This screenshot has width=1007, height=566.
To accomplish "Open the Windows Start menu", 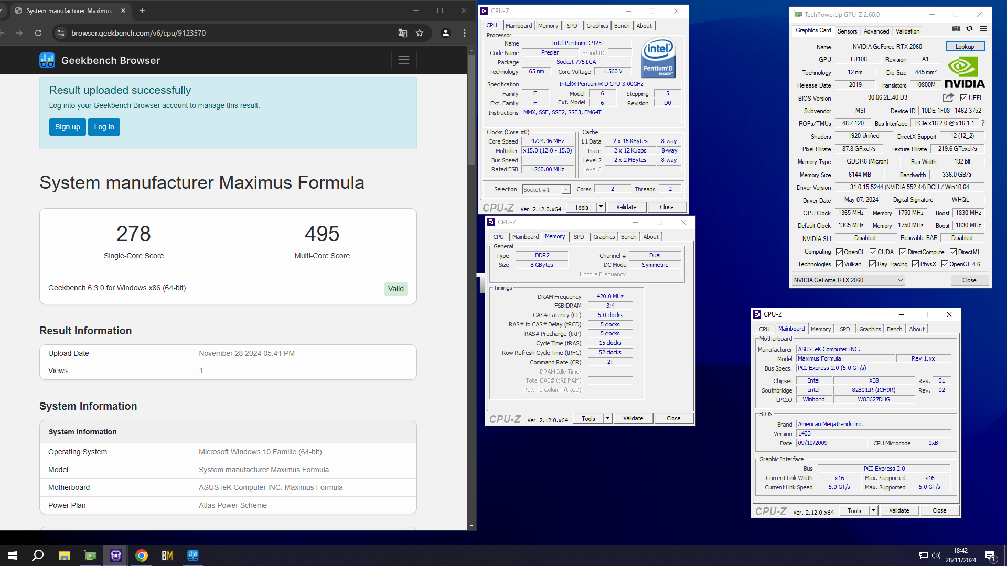I will tap(13, 556).
